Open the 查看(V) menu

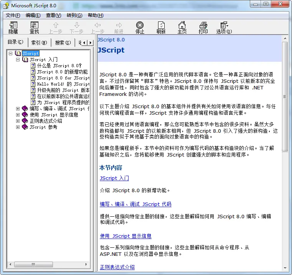(53, 15)
